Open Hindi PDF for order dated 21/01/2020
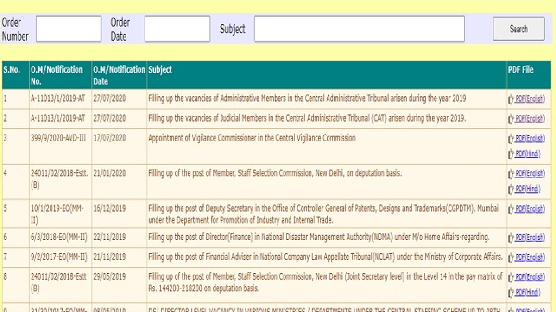Screen dimensions: 556x312 pos(527,189)
